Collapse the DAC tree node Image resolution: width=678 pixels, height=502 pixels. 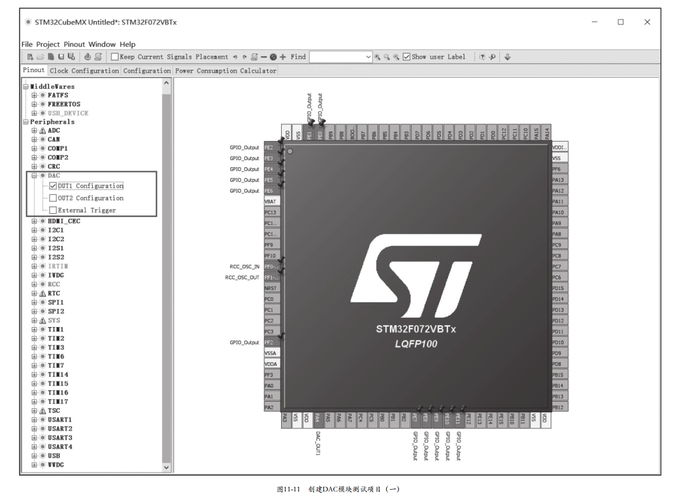pyautogui.click(x=34, y=176)
